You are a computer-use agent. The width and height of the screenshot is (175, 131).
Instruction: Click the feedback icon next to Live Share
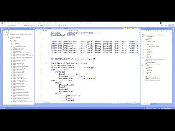[x=166, y=25]
